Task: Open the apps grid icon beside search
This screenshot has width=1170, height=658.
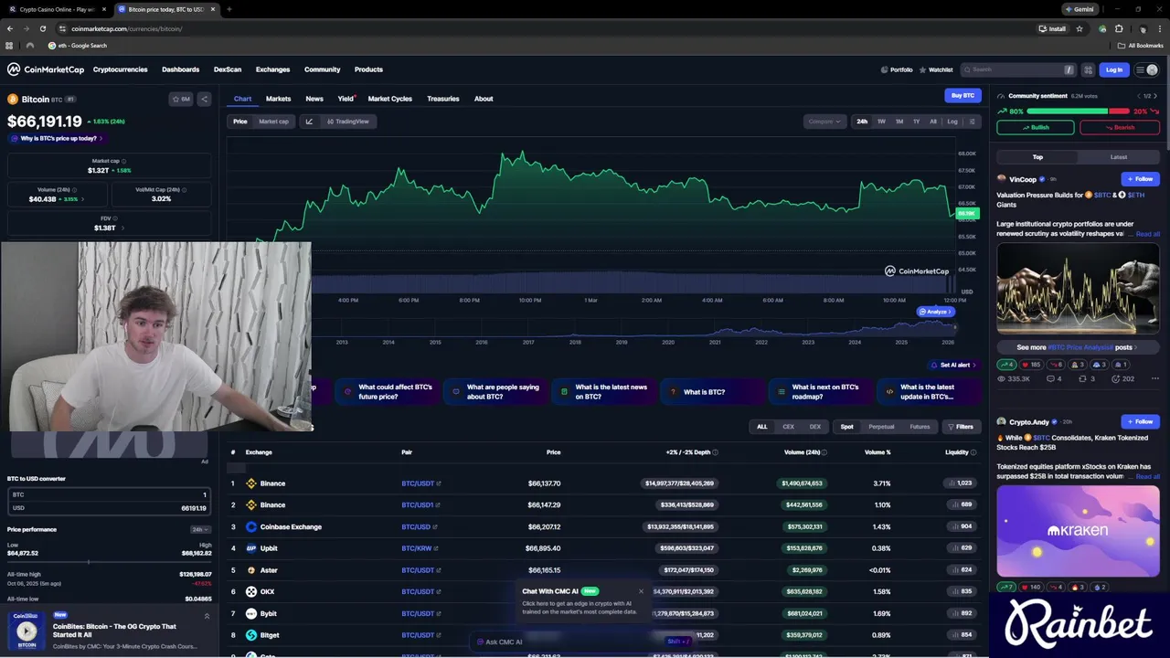Action: click(x=1088, y=69)
